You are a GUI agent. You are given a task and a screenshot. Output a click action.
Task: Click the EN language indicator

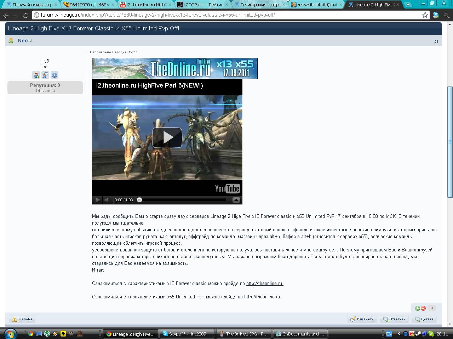click(389, 334)
